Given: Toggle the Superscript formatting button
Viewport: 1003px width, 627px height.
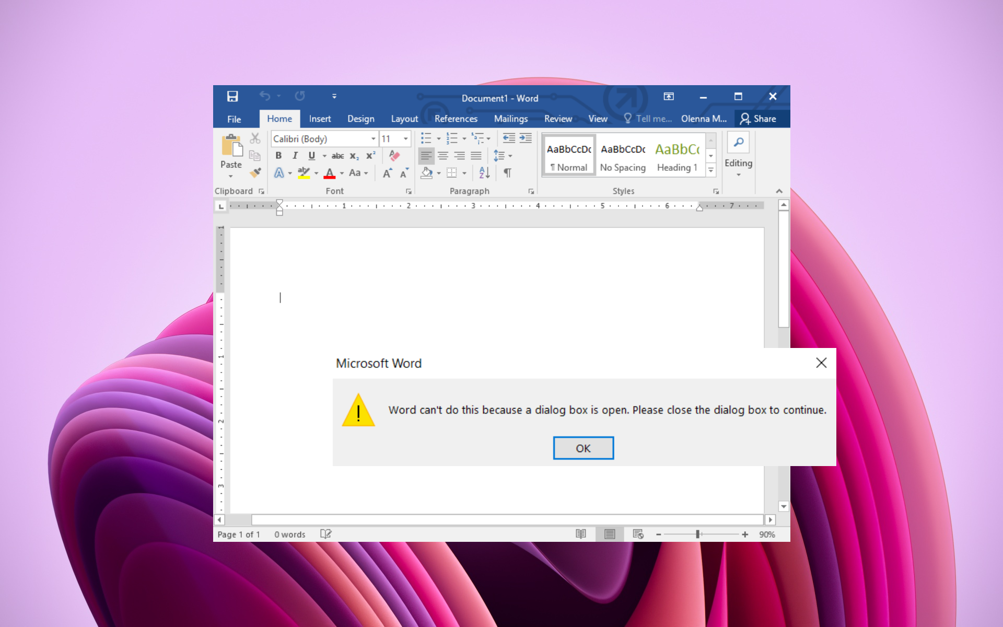Looking at the screenshot, I should pos(369,154).
